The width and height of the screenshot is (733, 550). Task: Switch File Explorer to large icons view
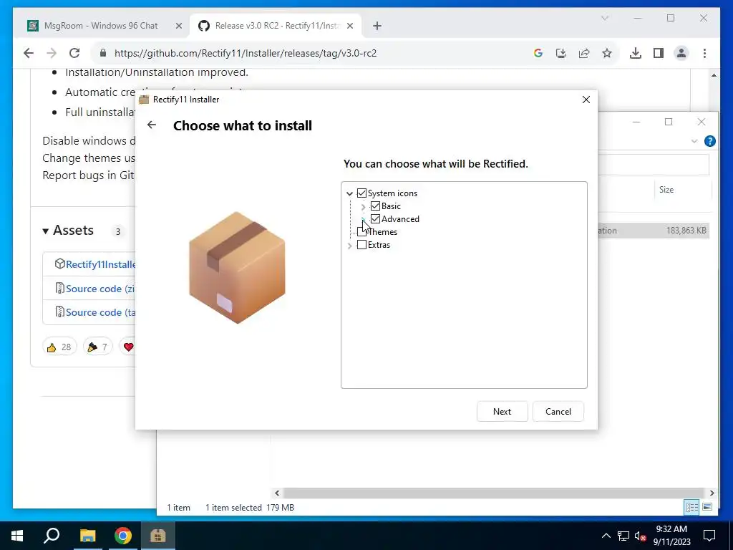click(x=707, y=507)
